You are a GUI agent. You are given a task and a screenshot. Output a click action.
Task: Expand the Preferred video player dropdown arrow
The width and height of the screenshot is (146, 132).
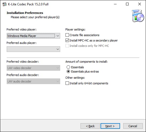58,36
